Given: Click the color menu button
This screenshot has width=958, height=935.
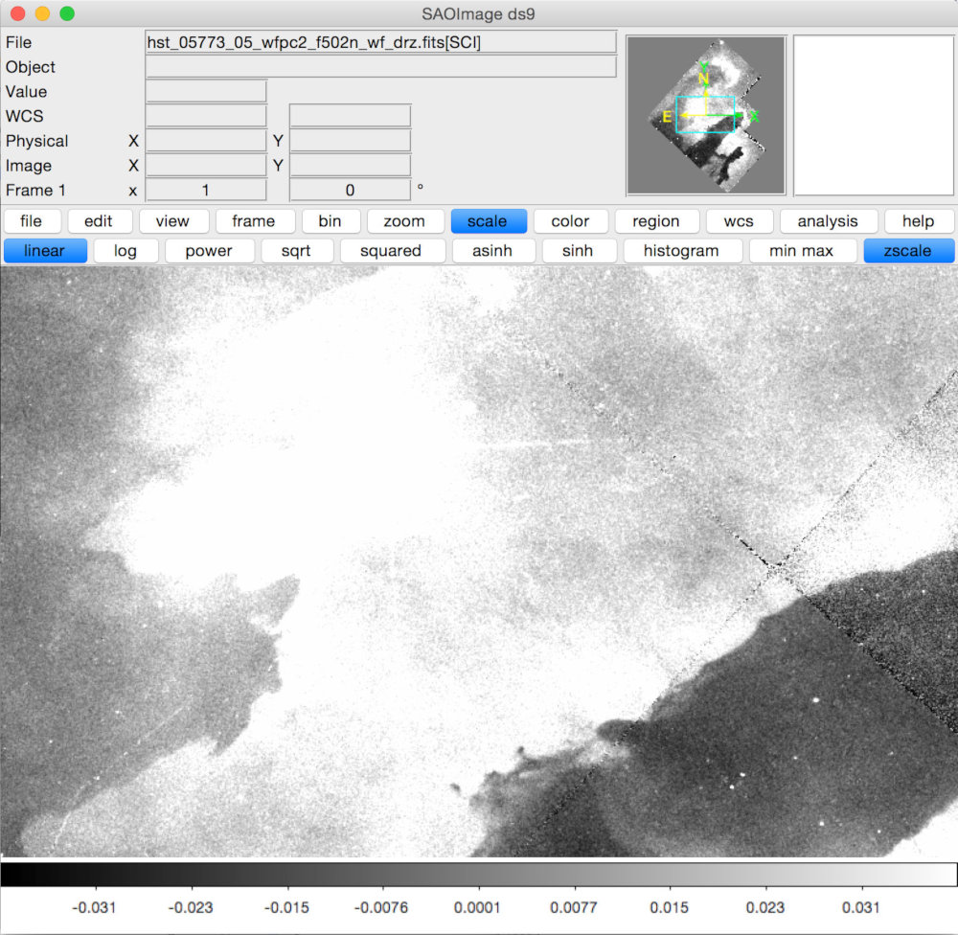Looking at the screenshot, I should pos(571,221).
